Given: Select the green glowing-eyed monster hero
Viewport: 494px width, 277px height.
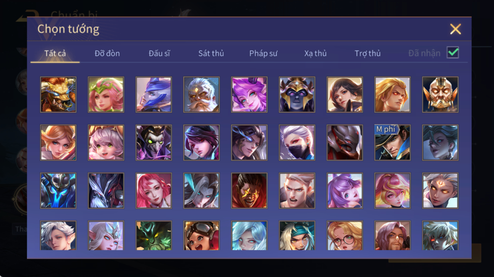Looking at the screenshot, I should (x=153, y=235).
